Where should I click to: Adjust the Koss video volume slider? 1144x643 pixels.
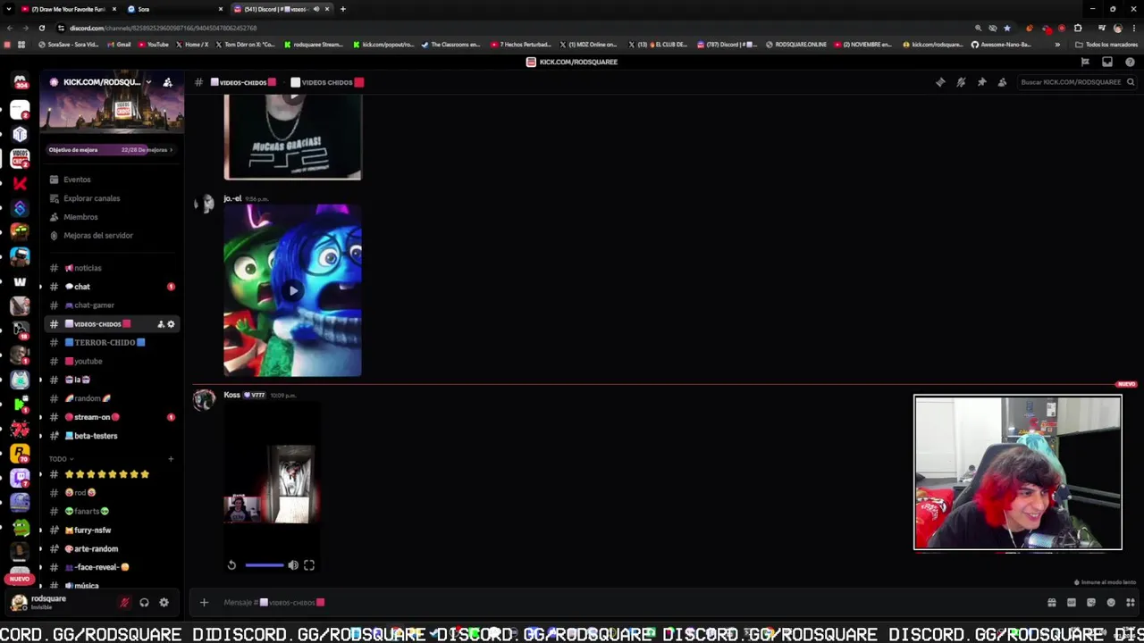[264, 564]
